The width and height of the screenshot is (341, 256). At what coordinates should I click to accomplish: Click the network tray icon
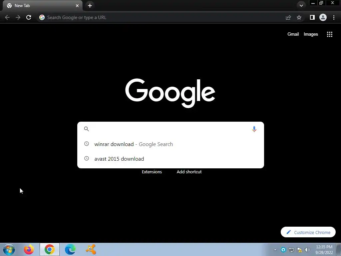291,250
